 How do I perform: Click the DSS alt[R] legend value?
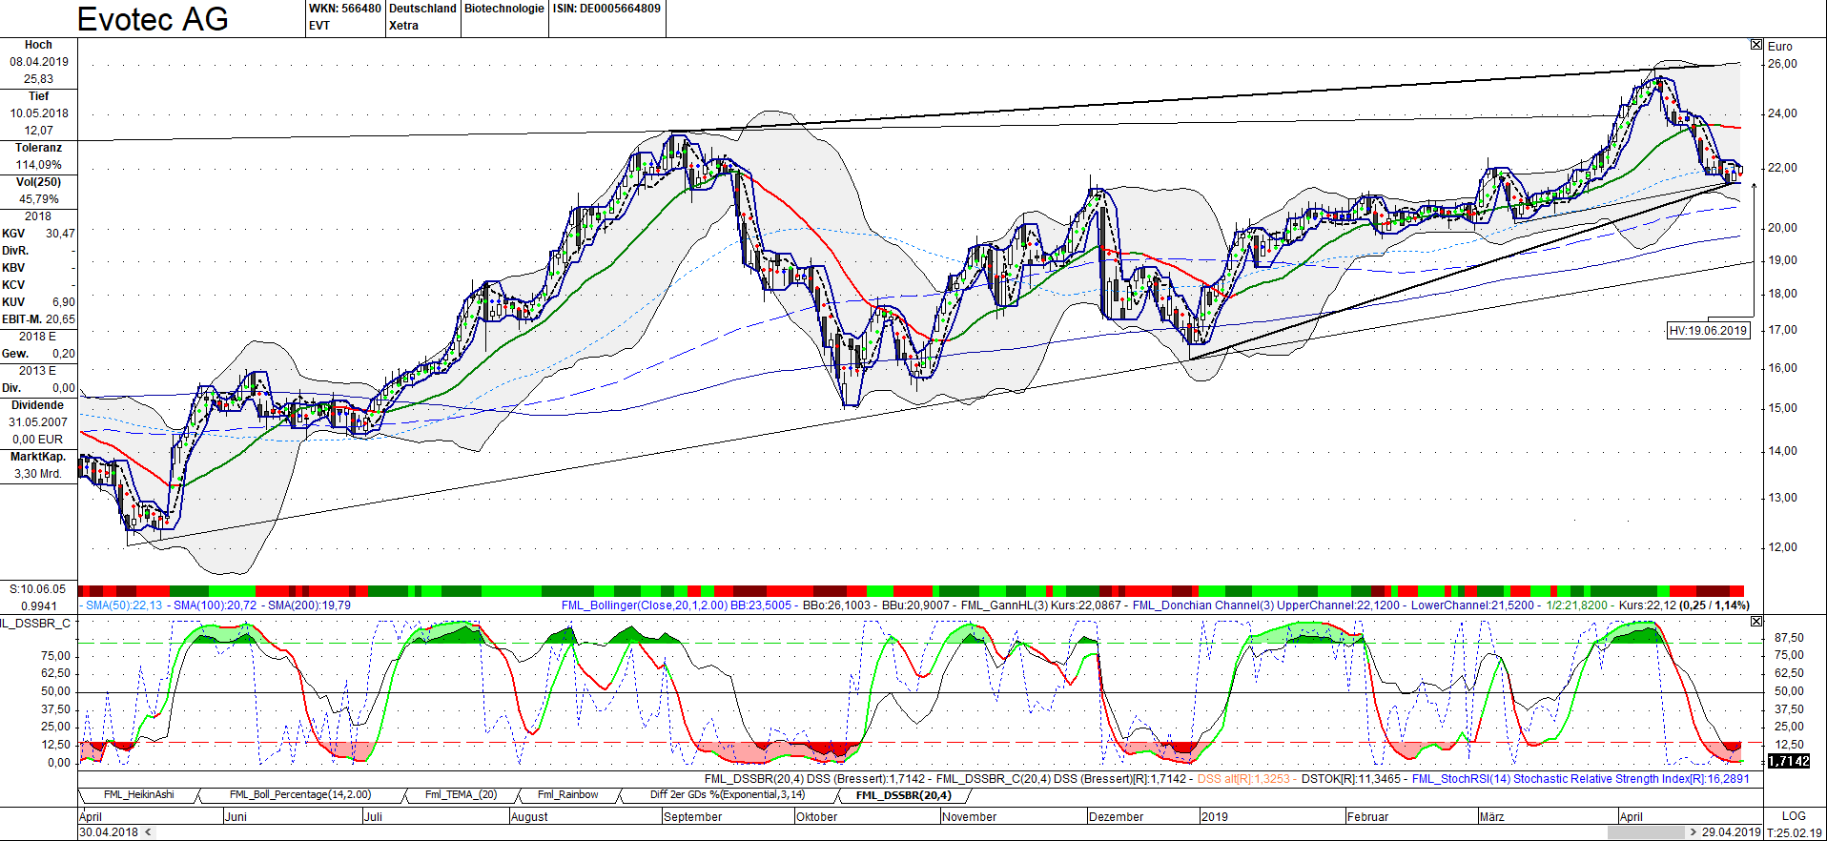click(x=1243, y=779)
